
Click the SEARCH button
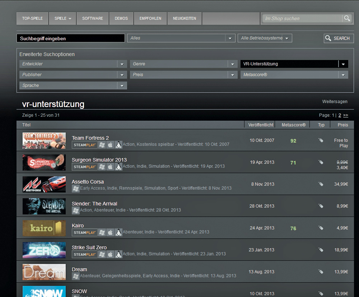pos(339,38)
